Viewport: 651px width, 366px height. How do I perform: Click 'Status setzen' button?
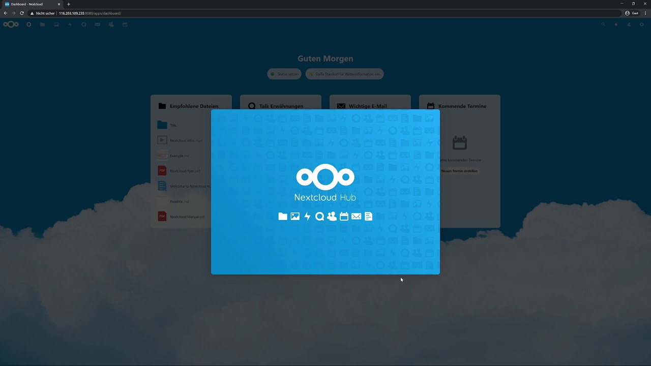coord(284,74)
